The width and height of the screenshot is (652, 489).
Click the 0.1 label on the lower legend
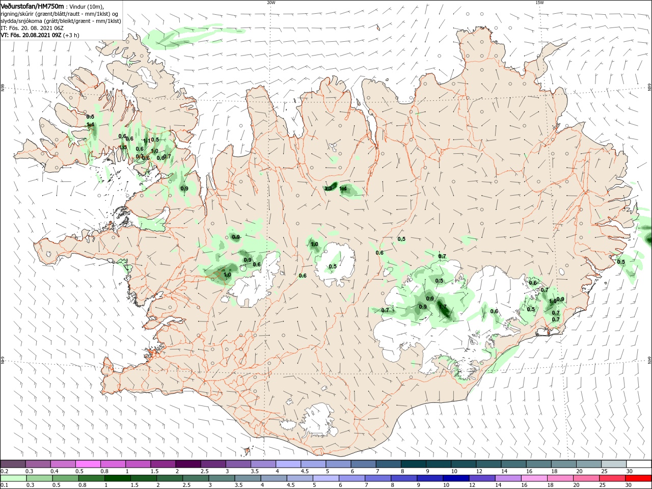point(4,485)
